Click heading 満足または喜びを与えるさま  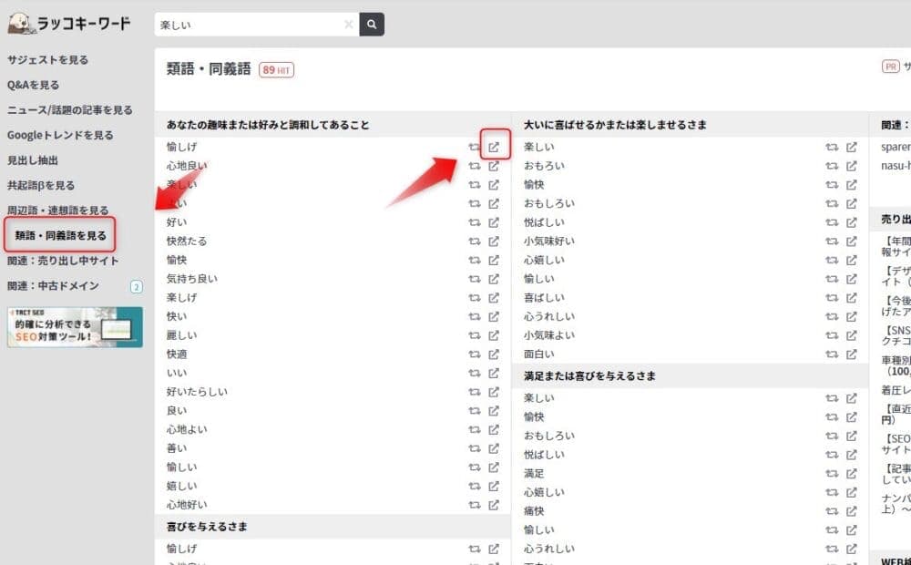tap(589, 376)
